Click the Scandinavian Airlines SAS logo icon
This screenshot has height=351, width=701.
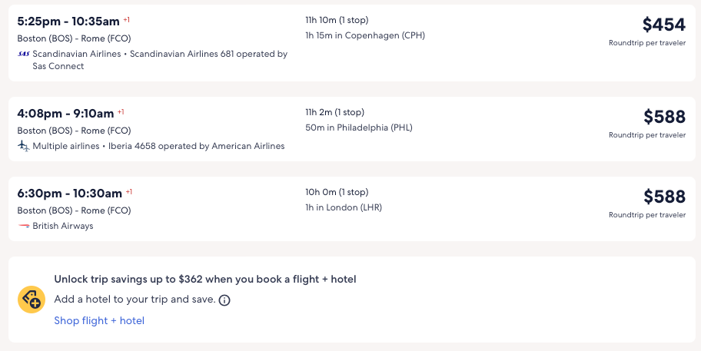pyautogui.click(x=23, y=54)
